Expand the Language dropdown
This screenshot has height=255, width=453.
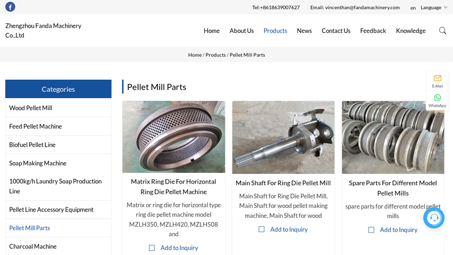[434, 7]
